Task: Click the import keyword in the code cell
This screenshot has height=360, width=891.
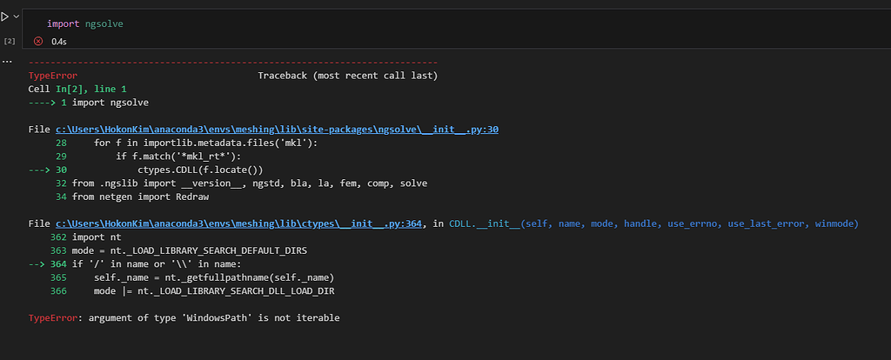Action: 64,23
